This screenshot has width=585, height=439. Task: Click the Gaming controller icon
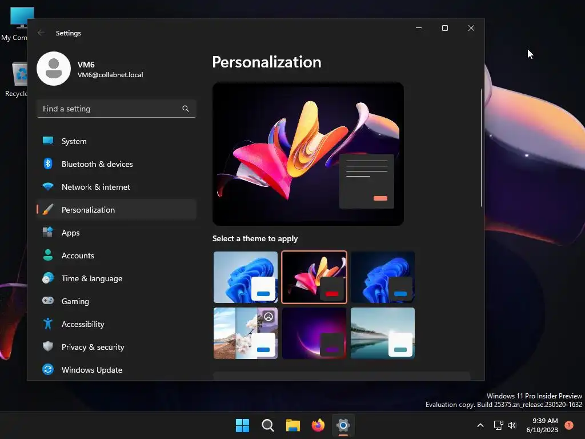[x=48, y=301]
